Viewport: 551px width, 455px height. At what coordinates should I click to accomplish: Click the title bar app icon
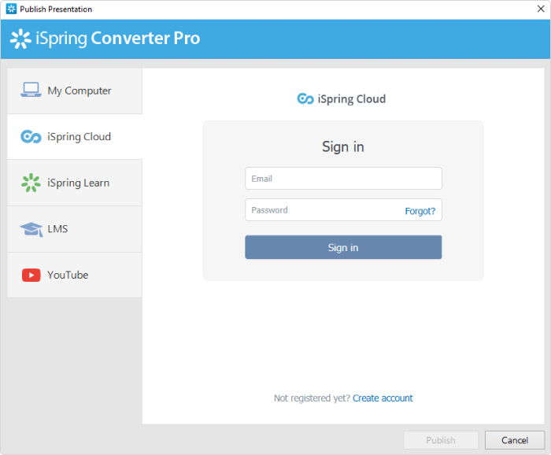(11, 9)
